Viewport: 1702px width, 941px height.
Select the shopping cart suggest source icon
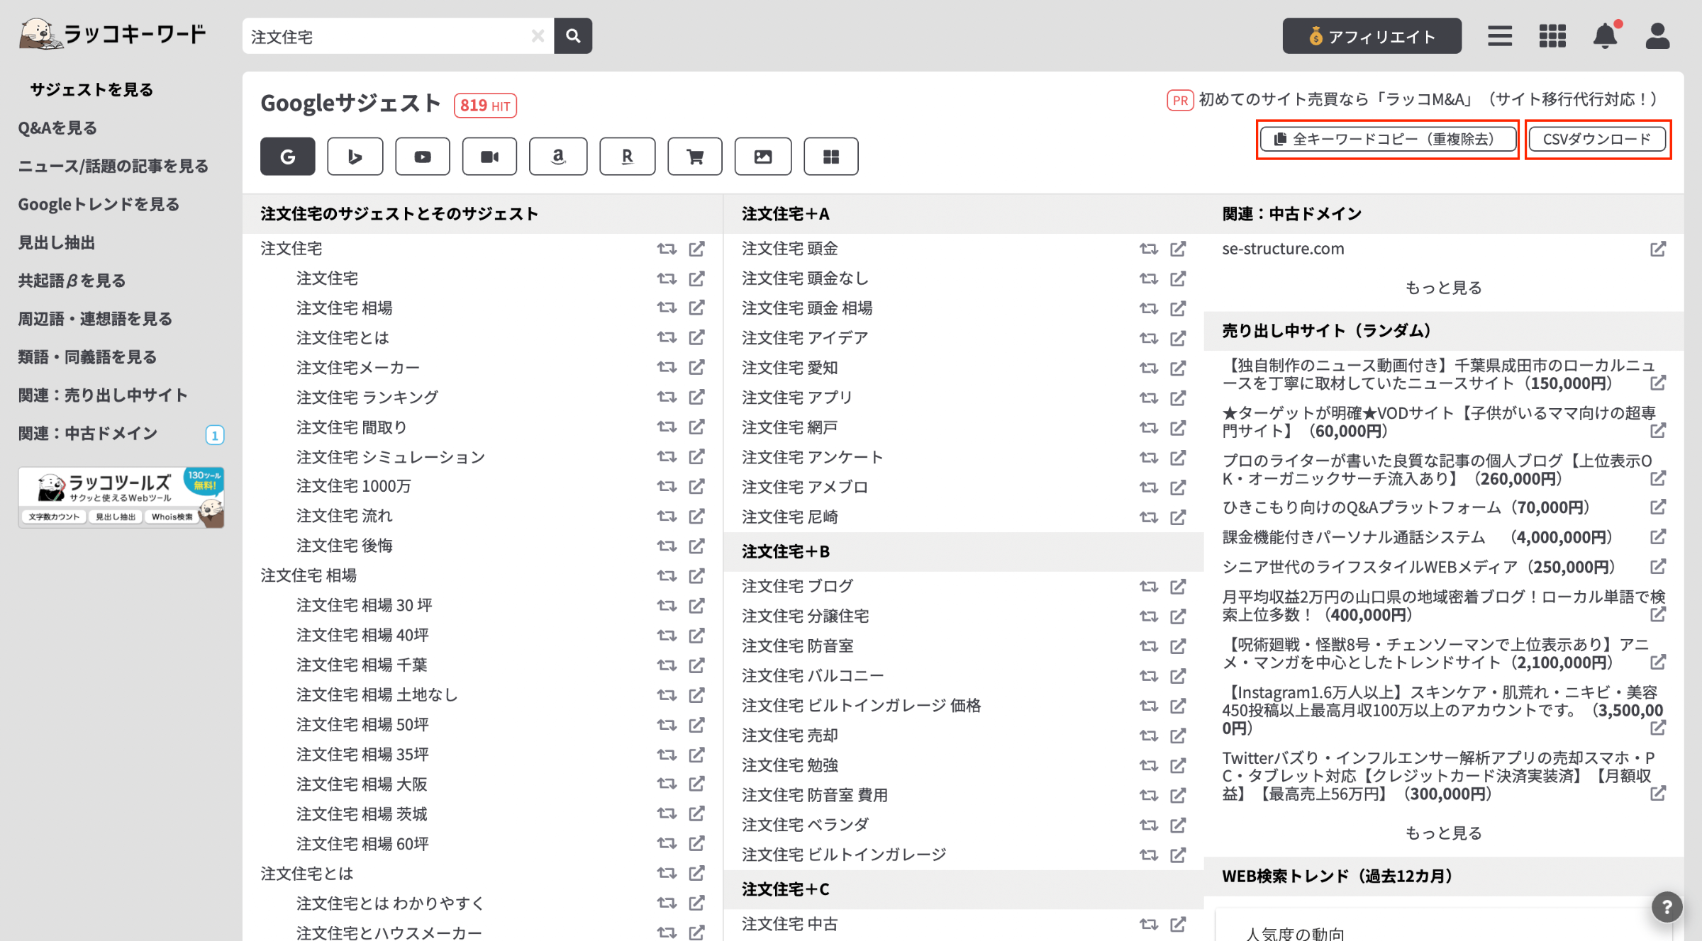695,157
